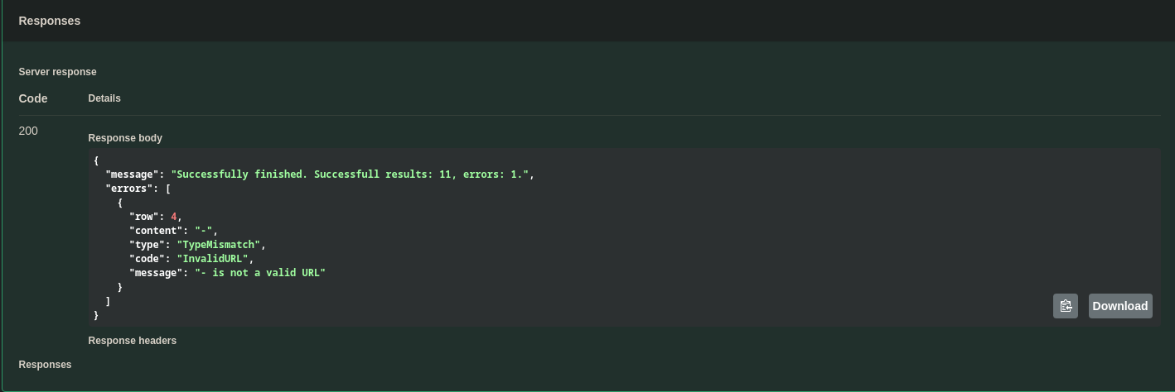This screenshot has height=392, width=1175.
Task: Copy response body to clipboard icon
Action: tap(1065, 306)
